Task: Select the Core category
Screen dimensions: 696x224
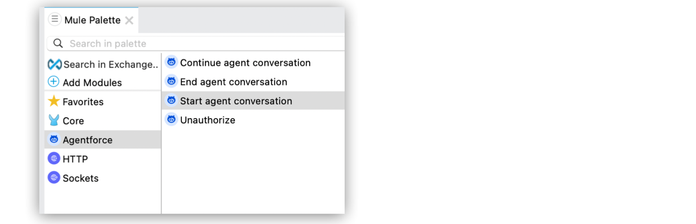Action: 73,121
